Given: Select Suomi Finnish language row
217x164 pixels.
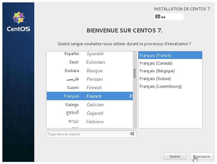Looking at the screenshot, I should tap(90, 87).
